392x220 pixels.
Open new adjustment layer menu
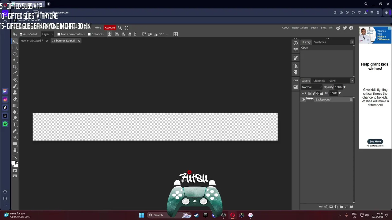[x=336, y=207]
